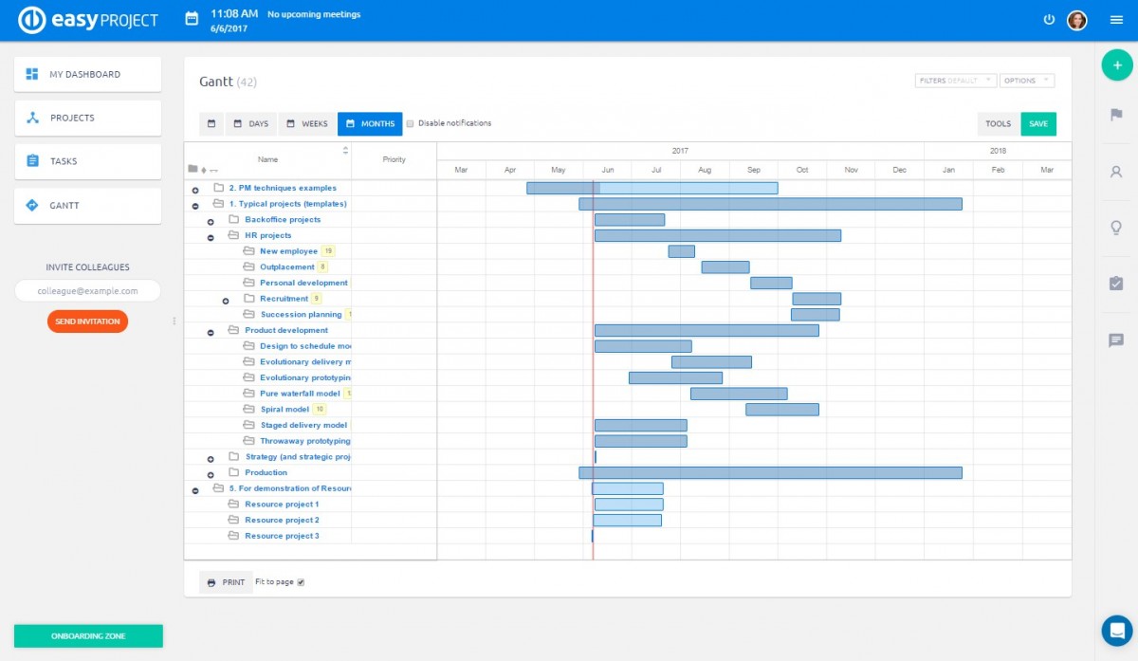Toggle the Fit to page checkbox
Viewport: 1138px width, 661px height.
click(x=301, y=582)
